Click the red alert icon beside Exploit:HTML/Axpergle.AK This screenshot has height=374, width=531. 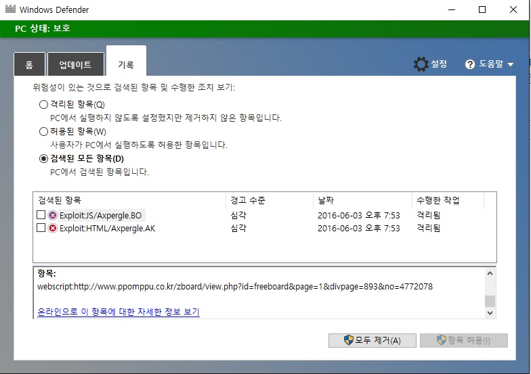point(53,229)
